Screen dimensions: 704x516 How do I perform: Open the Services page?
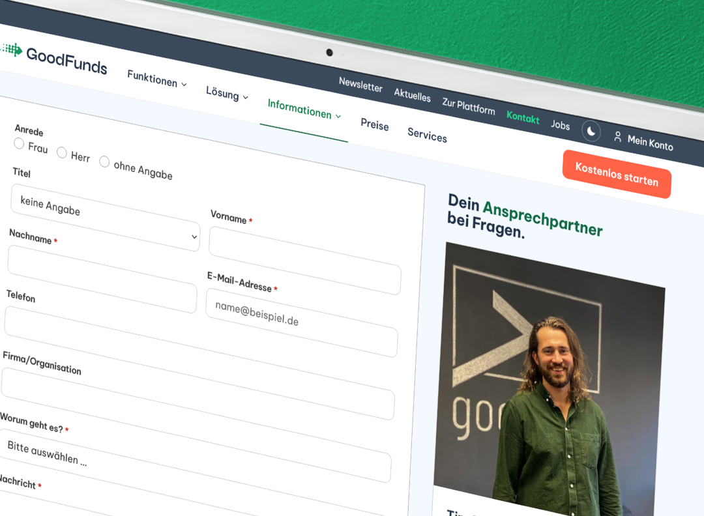pos(427,135)
